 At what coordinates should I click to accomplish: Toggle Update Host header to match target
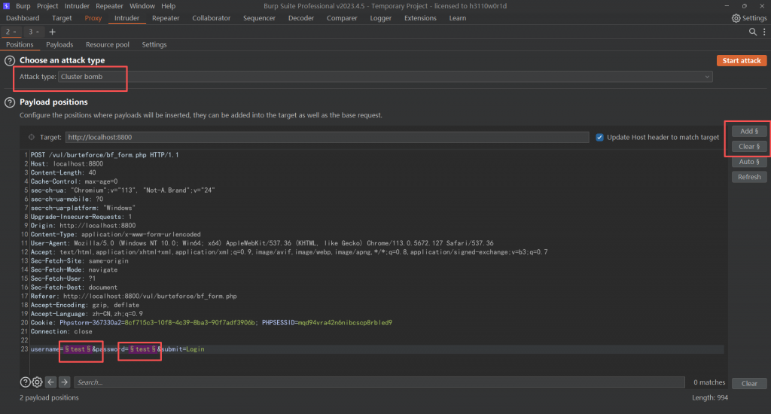(600, 137)
